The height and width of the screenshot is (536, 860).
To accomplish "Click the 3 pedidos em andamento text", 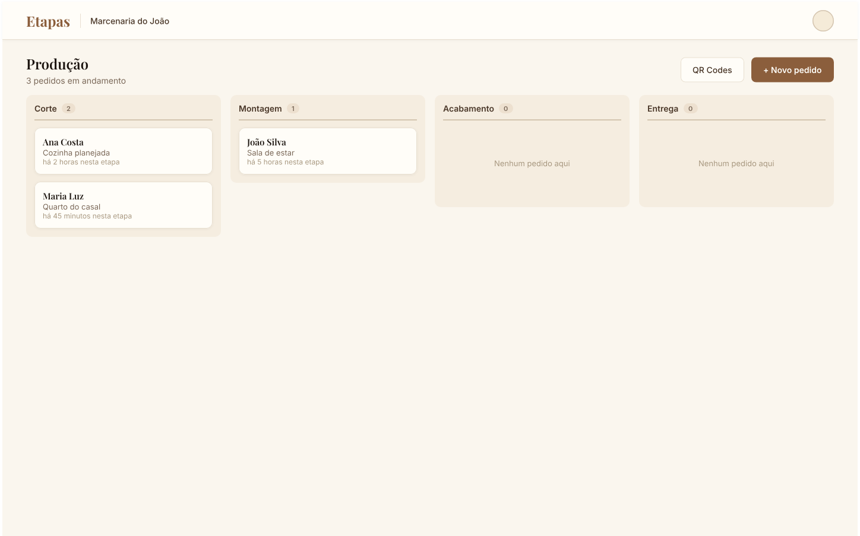I will [76, 81].
